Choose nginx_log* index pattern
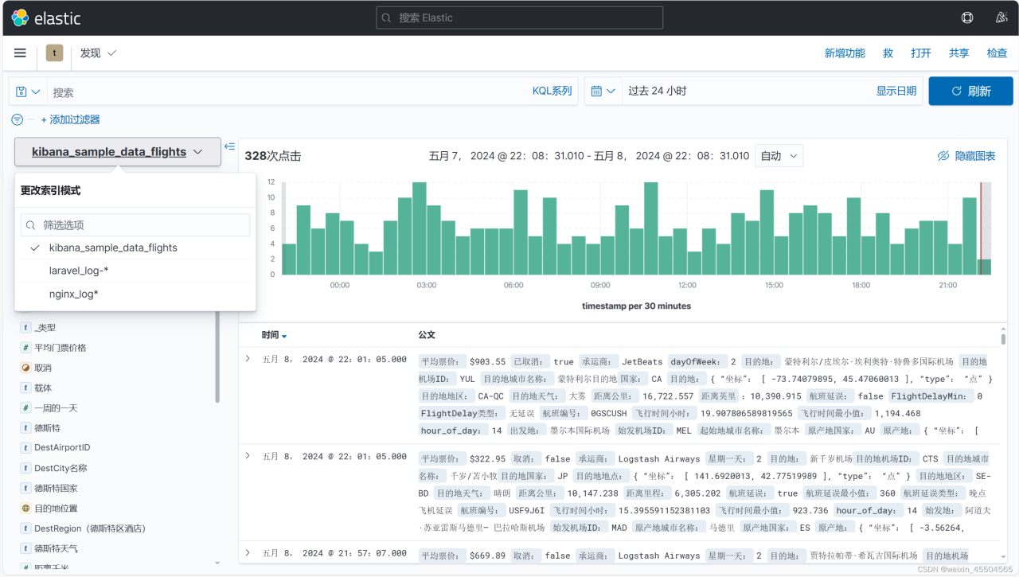Screen dimensions: 1019x577 click(x=74, y=294)
